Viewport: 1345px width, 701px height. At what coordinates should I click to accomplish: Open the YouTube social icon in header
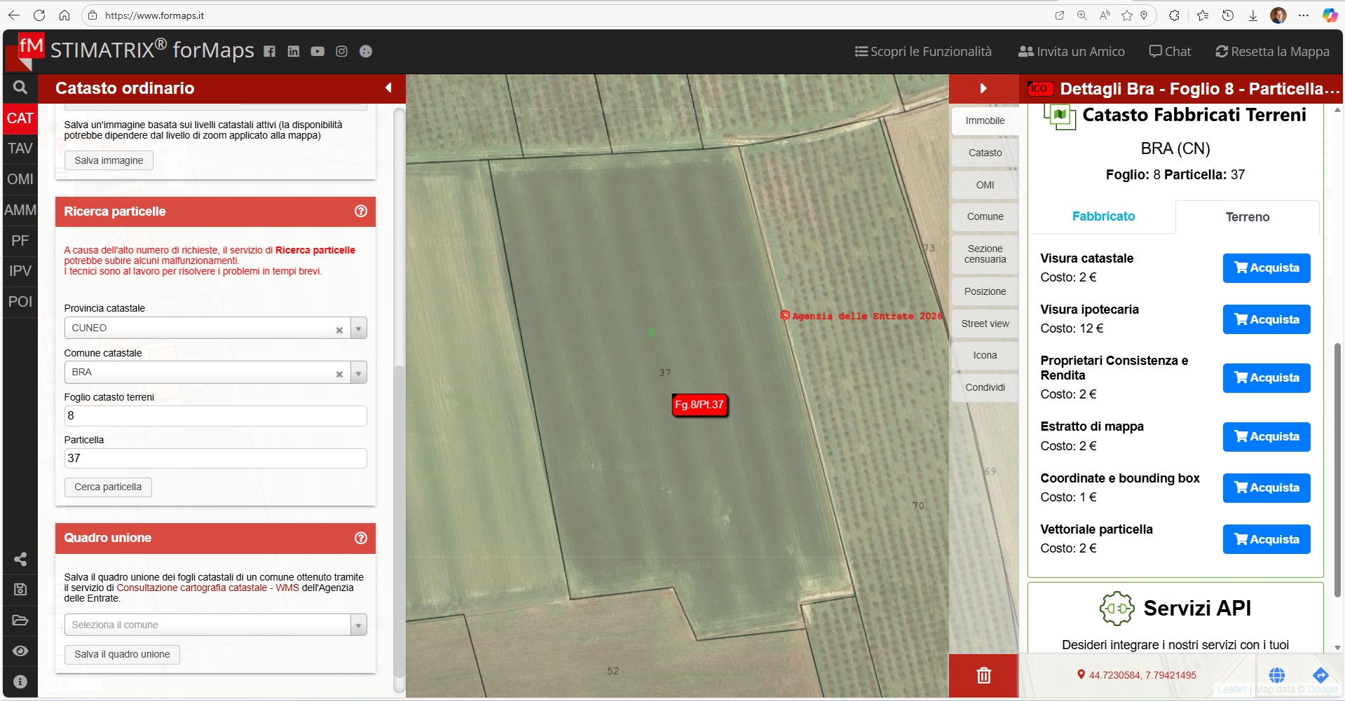pos(318,51)
